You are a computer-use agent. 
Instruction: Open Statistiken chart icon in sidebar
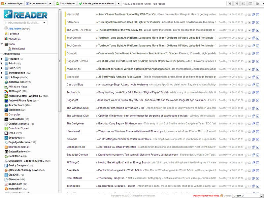[6, 39]
